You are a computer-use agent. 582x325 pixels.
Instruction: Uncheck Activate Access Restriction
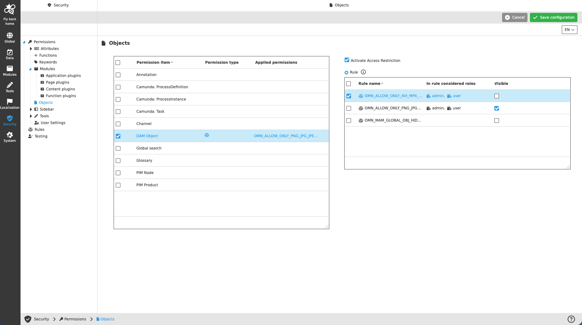347,60
